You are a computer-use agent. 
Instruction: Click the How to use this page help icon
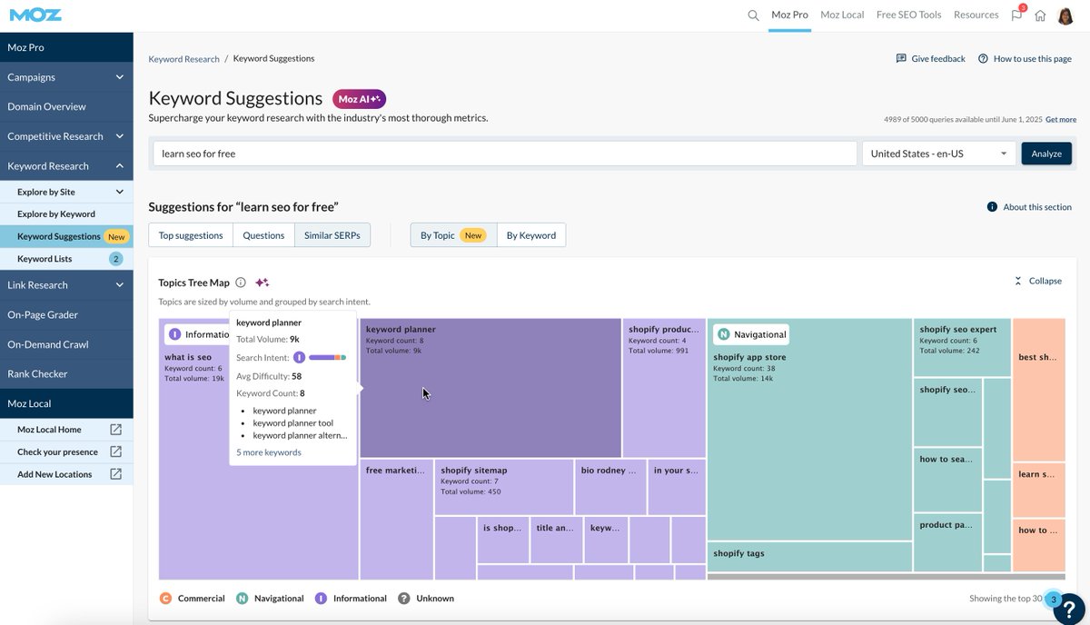click(x=983, y=58)
